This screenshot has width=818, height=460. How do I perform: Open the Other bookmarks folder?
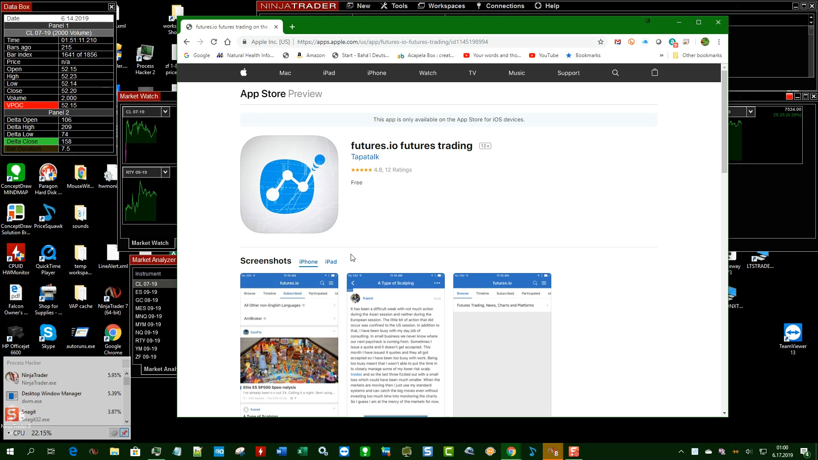click(697, 55)
